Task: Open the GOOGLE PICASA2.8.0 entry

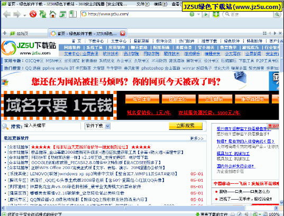Action: [x=96, y=163]
